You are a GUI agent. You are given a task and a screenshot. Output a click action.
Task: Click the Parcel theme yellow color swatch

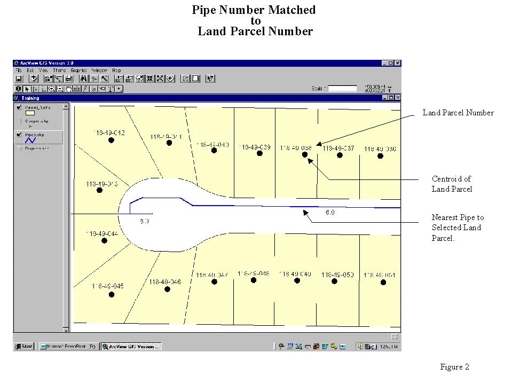[30, 114]
